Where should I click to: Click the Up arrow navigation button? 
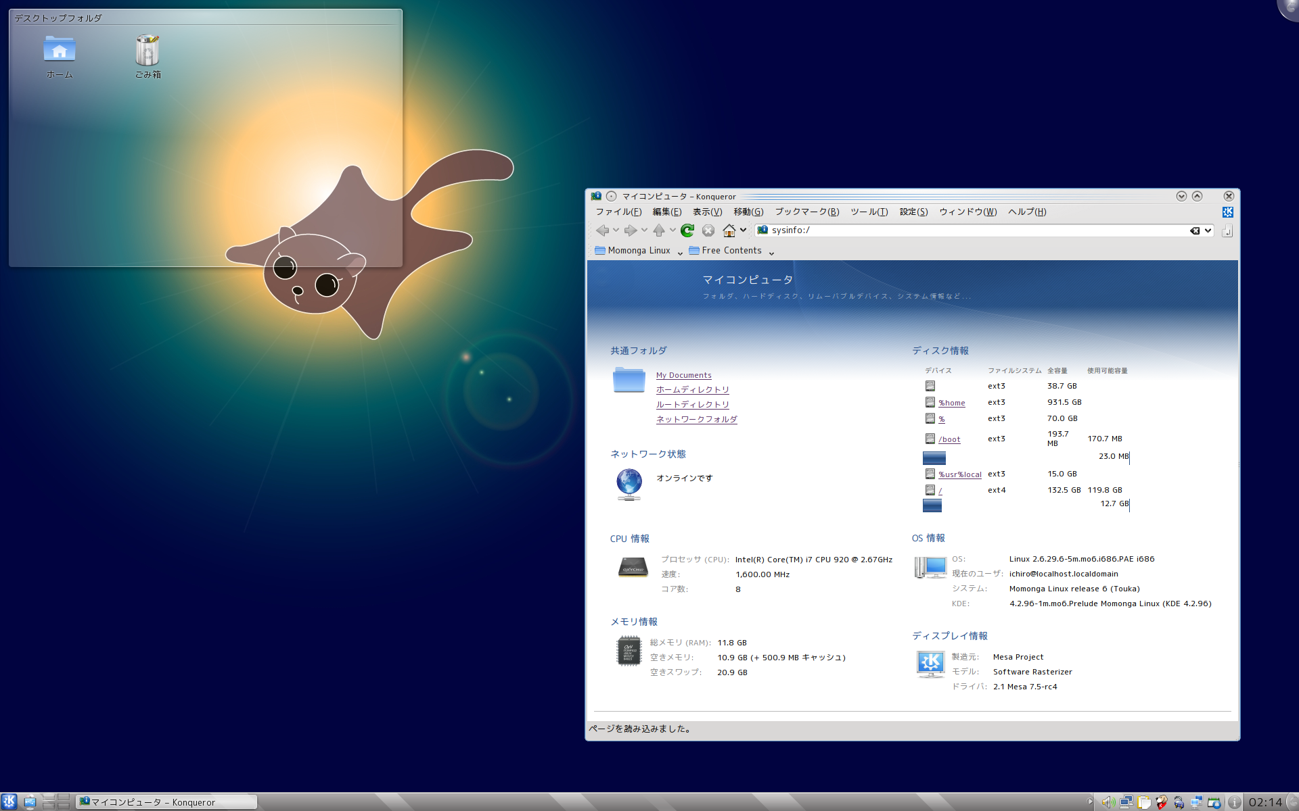[659, 230]
